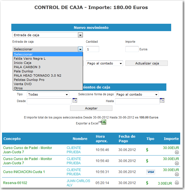Open CLIENTE PRUEBA link in 10:56:40 row
Viewport: 185px width, 190px height.
(x=74, y=161)
